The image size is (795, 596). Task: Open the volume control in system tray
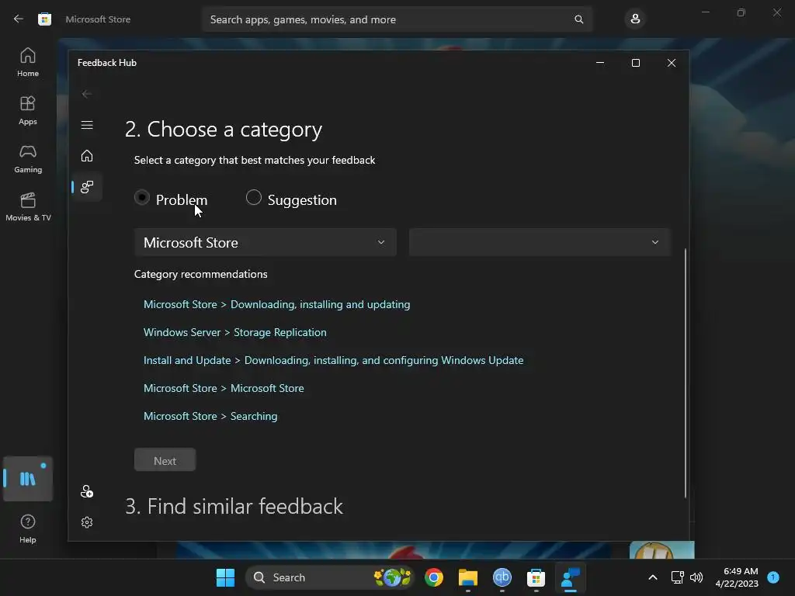(696, 577)
